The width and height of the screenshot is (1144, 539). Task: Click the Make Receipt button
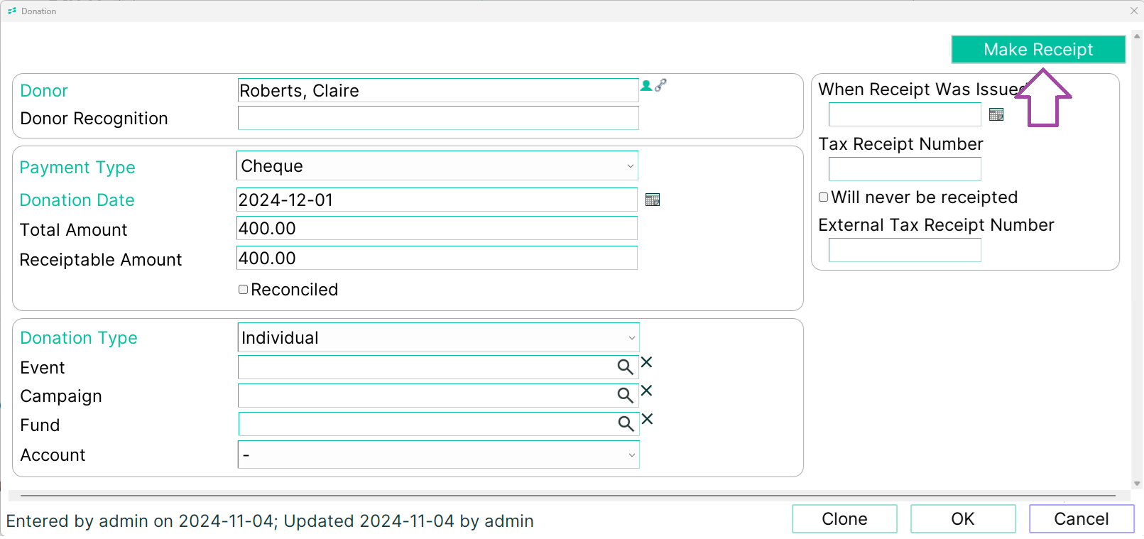click(x=1038, y=50)
